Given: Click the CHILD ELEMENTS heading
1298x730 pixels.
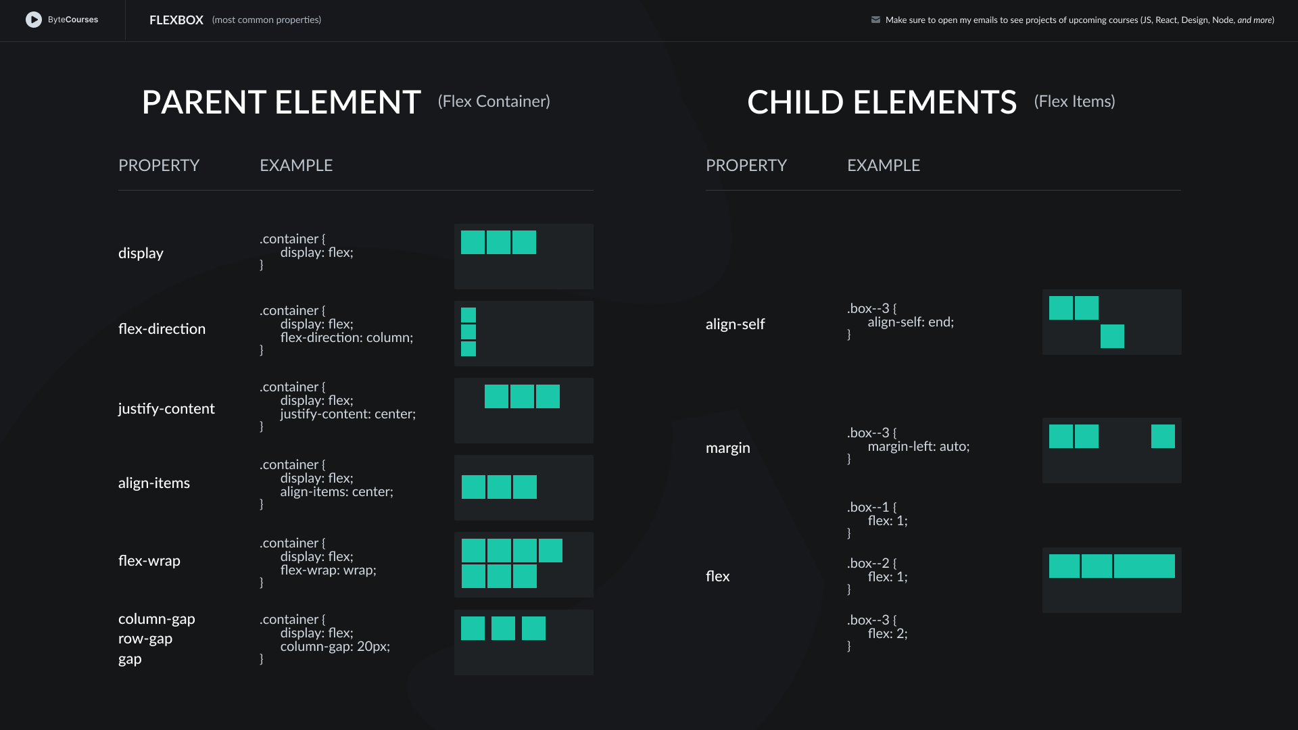Looking at the screenshot, I should 882,103.
